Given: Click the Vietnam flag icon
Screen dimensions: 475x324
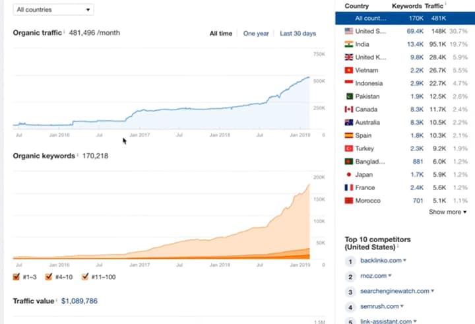Looking at the screenshot, I should click(349, 70).
